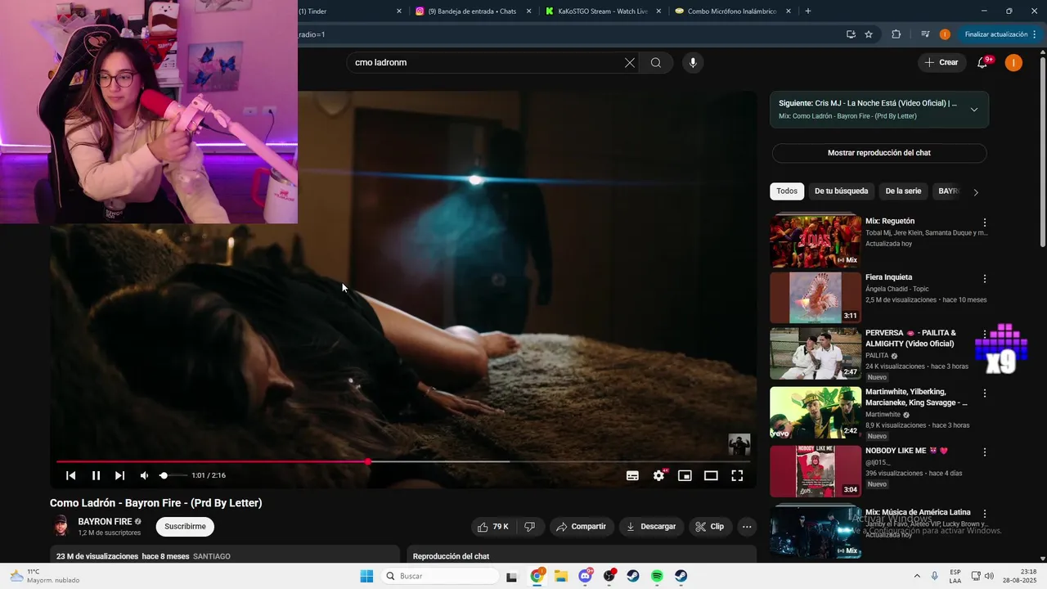Open options for Martinwhite video
This screenshot has height=589, width=1047.
tap(985, 393)
